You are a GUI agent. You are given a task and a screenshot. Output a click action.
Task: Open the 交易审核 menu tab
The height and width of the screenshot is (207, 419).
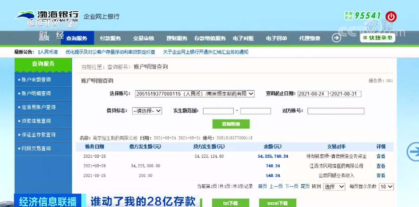[144, 38]
